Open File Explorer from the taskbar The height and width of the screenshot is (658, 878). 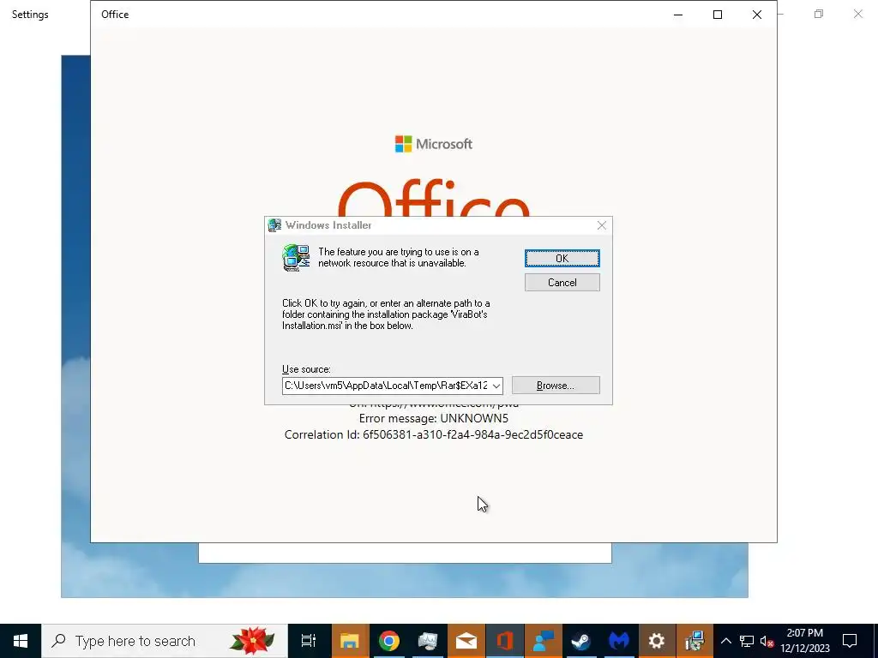[350, 641]
